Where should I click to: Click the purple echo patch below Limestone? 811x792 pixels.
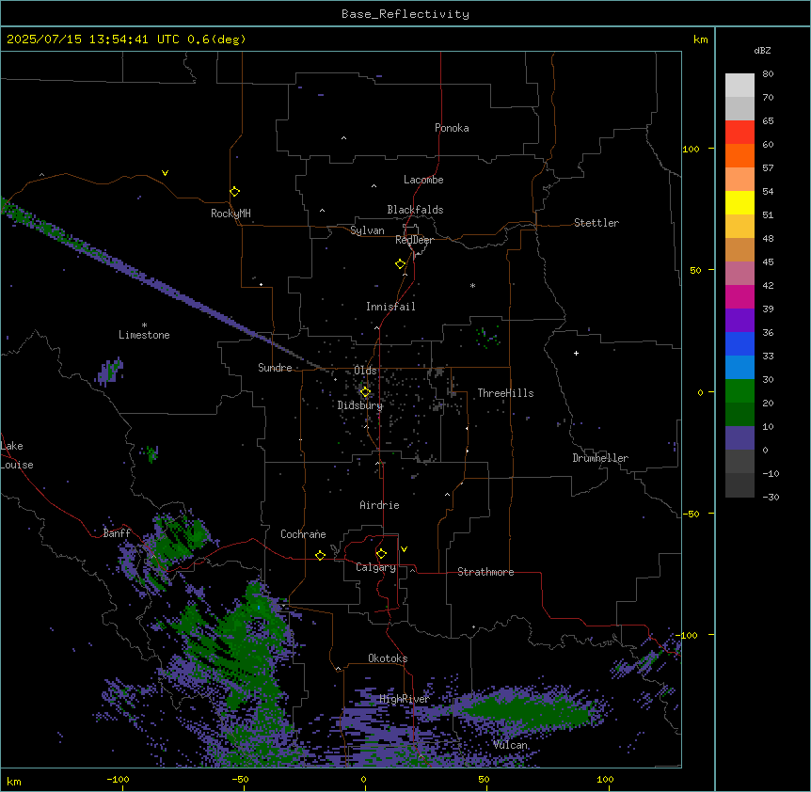(x=110, y=372)
